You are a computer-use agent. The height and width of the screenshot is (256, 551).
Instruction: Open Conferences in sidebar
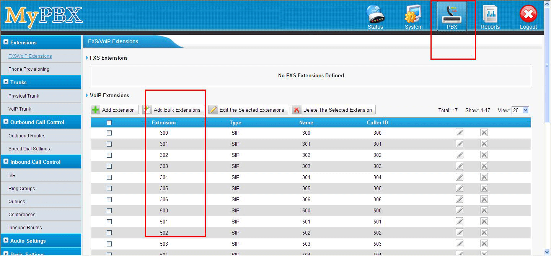click(x=22, y=215)
